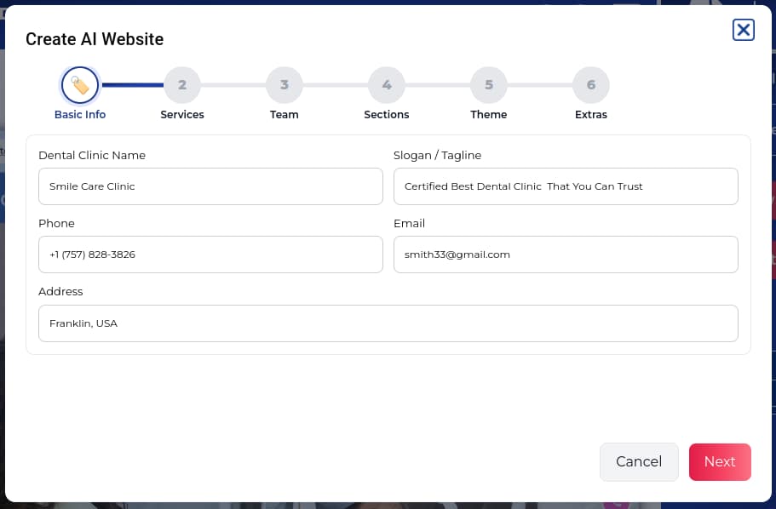Close the Create AI Website dialog
The image size is (776, 509).
point(743,31)
